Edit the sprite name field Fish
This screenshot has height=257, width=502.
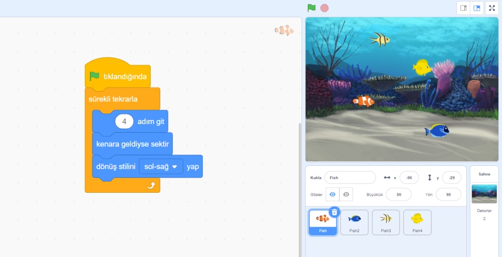[350, 178]
